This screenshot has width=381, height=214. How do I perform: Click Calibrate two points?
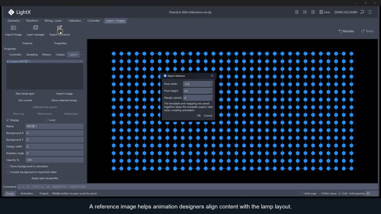pos(45,107)
